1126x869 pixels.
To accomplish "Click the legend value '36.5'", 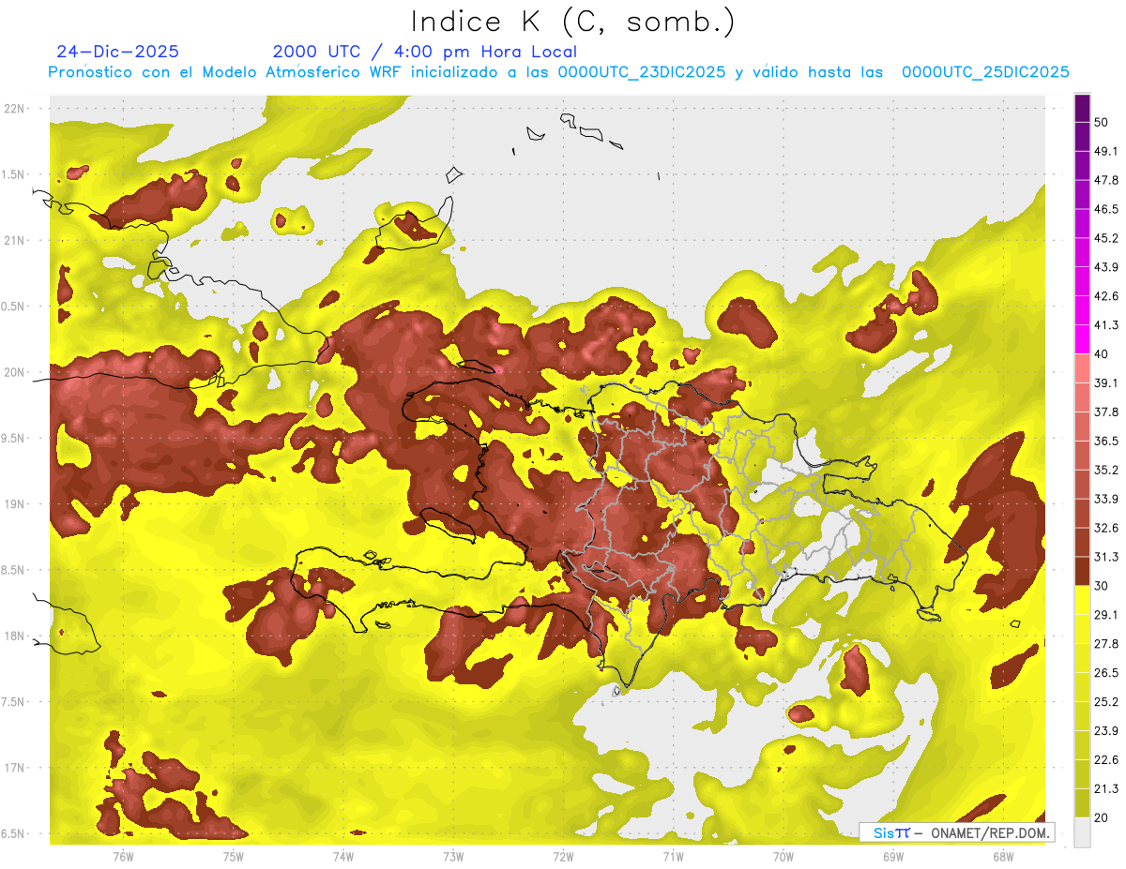I will (x=1106, y=441).
